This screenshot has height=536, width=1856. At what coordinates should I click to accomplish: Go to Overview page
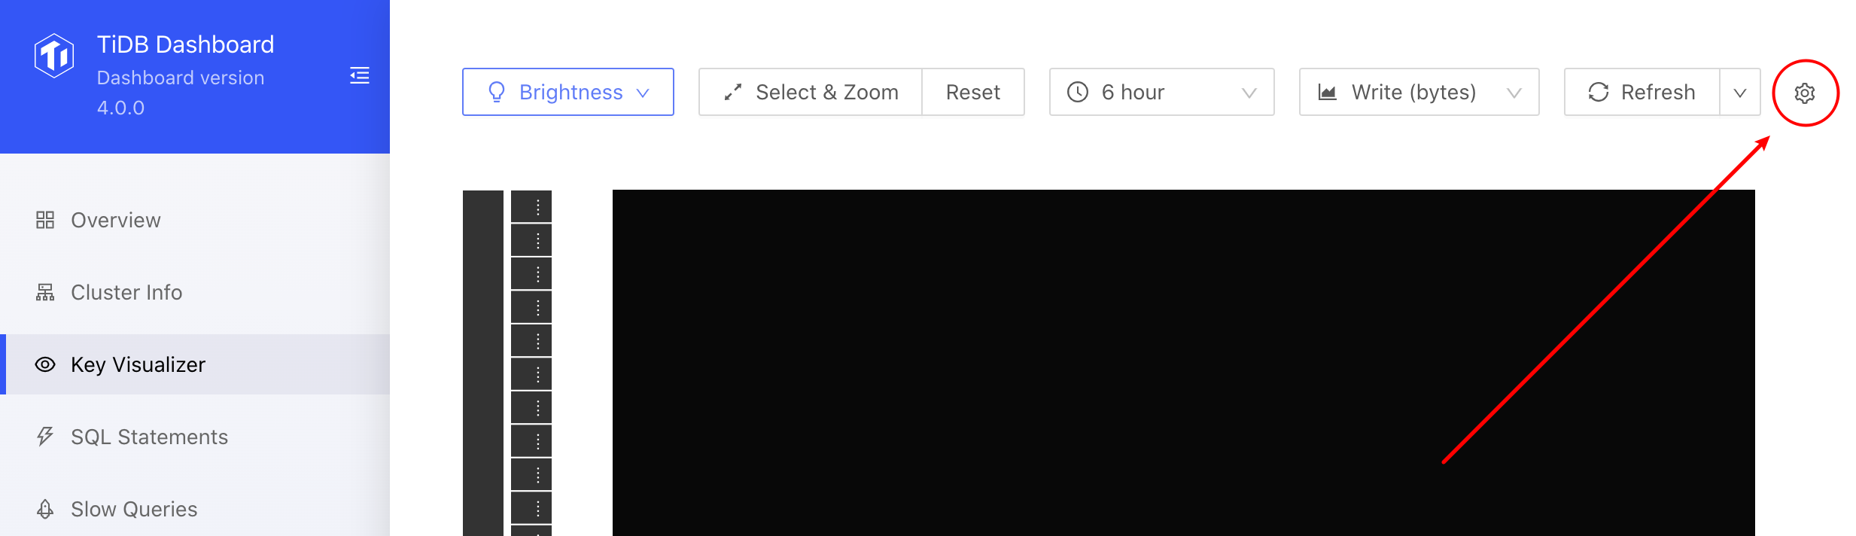coord(116,220)
